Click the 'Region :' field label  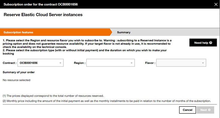point(80,63)
